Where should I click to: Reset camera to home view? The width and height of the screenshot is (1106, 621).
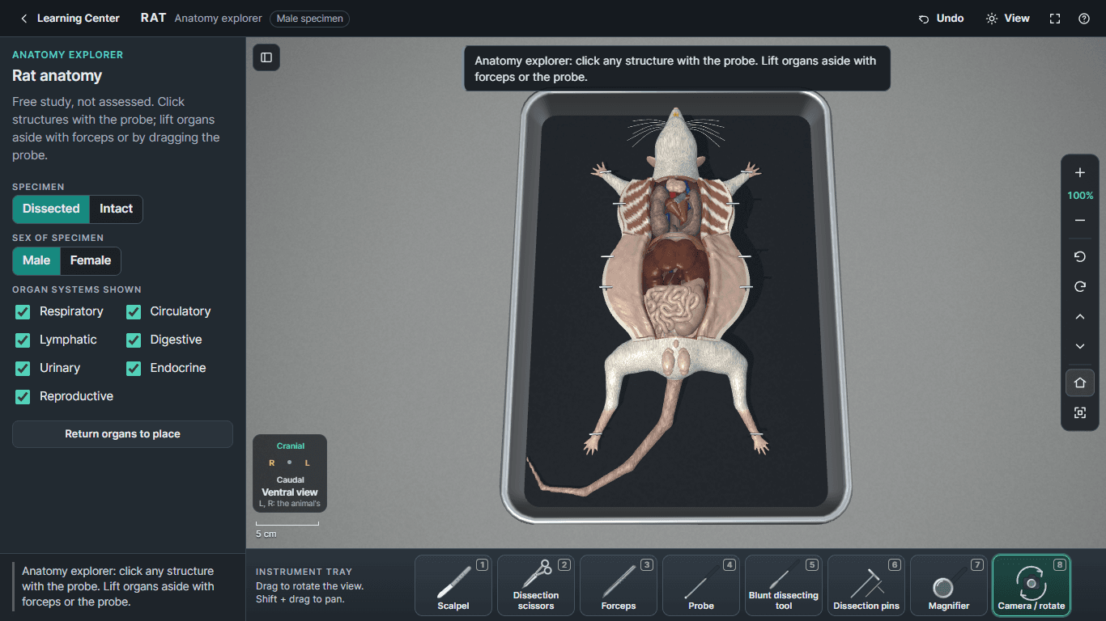[1080, 382]
